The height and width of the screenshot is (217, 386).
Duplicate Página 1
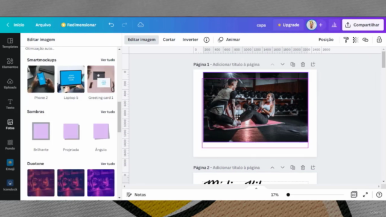pos(293,64)
